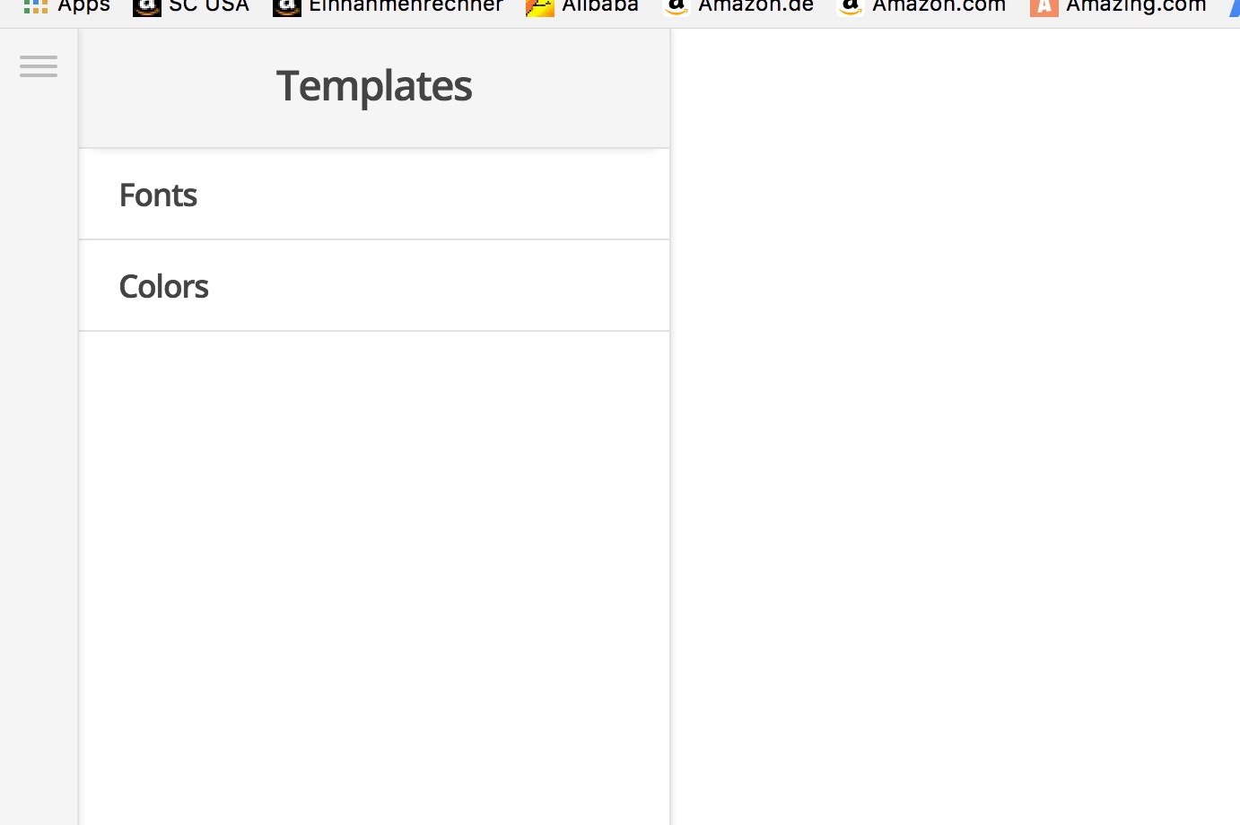Image resolution: width=1240 pixels, height=825 pixels.
Task: Click the Alibaba bookmark favicon
Action: click(x=540, y=7)
